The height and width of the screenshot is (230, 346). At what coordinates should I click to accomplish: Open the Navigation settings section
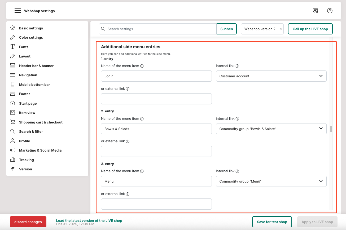point(28,75)
